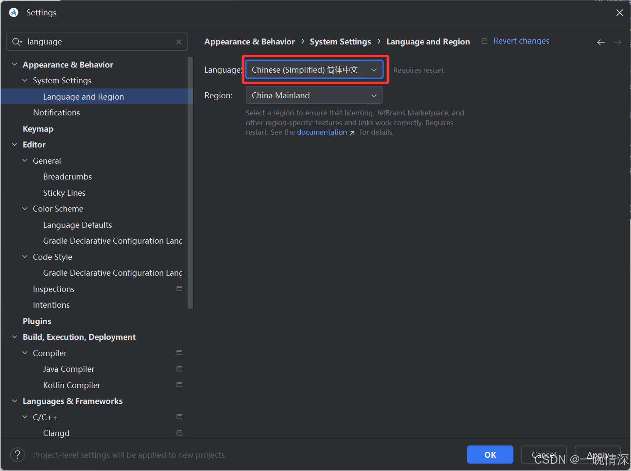
Task: Click project-level icon beside C/C++
Action: [179, 417]
